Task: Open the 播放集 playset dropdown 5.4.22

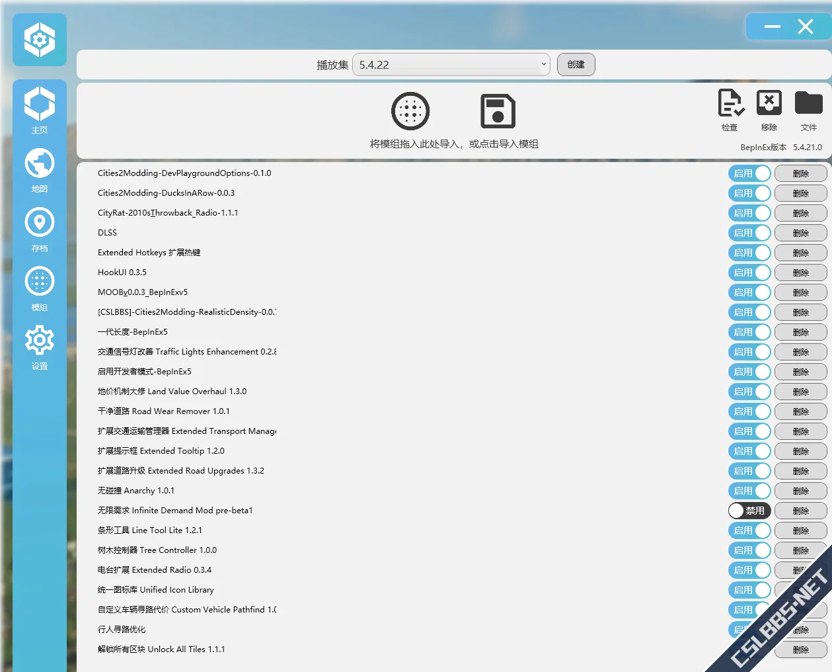Action: 451,65
